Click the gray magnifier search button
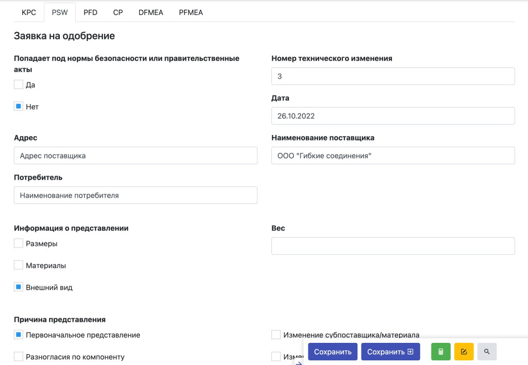The width and height of the screenshot is (528, 365). [487, 352]
